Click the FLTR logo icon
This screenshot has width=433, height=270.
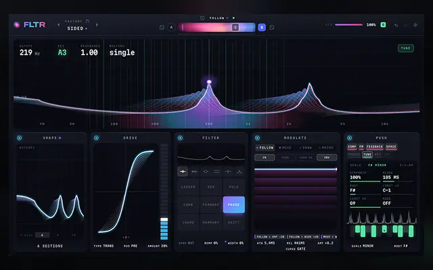[17, 25]
